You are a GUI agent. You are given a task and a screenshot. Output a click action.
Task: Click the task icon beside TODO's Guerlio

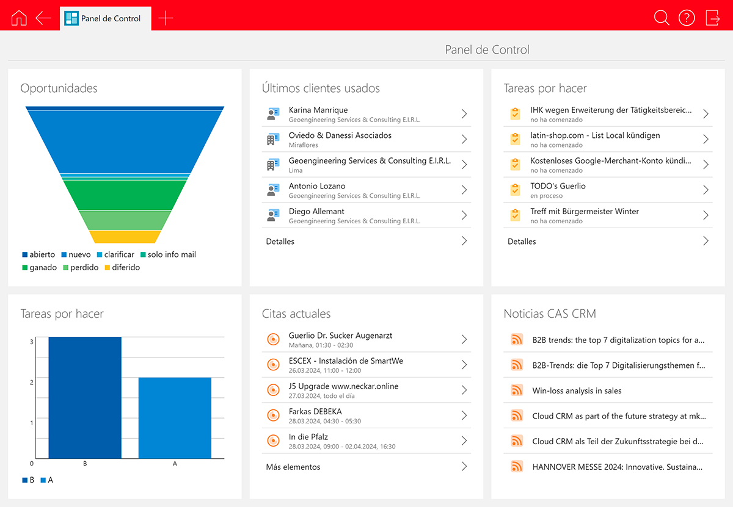[x=515, y=190]
